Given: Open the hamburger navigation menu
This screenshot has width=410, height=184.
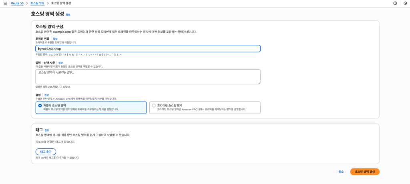Looking at the screenshot, I should coord(5,3).
